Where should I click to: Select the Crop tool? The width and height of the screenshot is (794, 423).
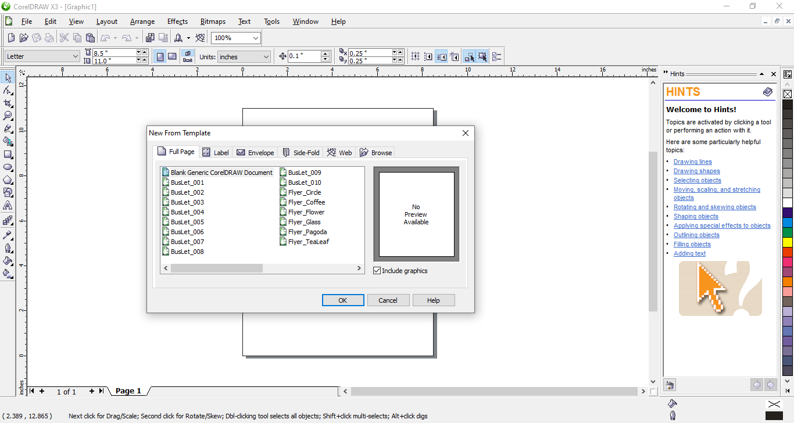coord(8,103)
